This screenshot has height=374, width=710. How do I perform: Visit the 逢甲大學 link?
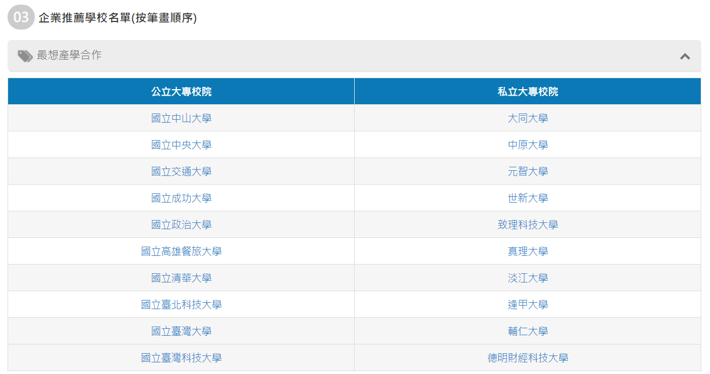[x=528, y=305]
